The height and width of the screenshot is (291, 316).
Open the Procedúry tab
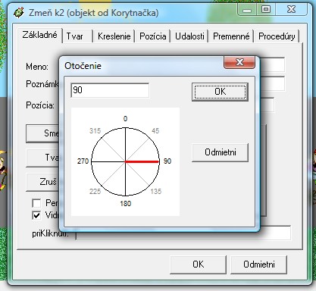pos(277,36)
